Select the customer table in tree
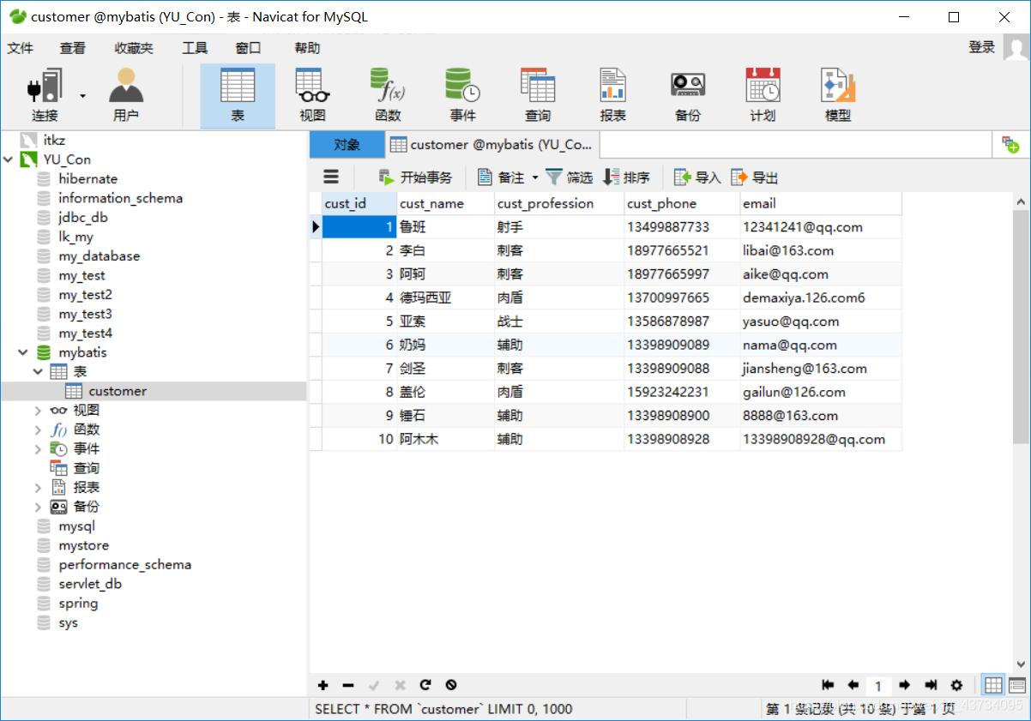This screenshot has height=721, width=1031. pos(118,391)
